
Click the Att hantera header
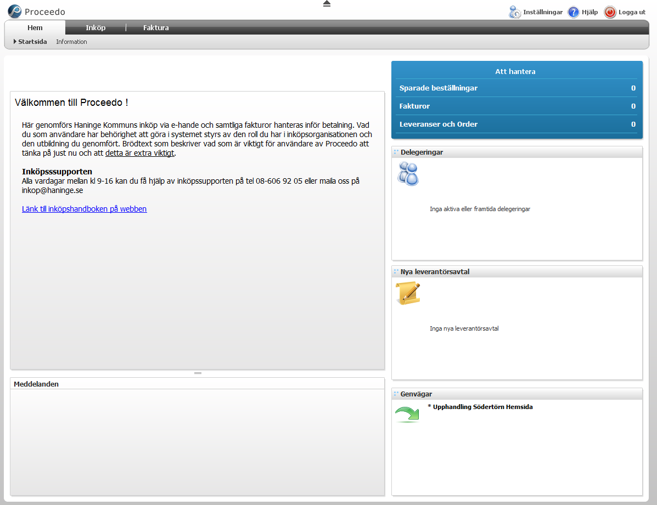pos(515,72)
